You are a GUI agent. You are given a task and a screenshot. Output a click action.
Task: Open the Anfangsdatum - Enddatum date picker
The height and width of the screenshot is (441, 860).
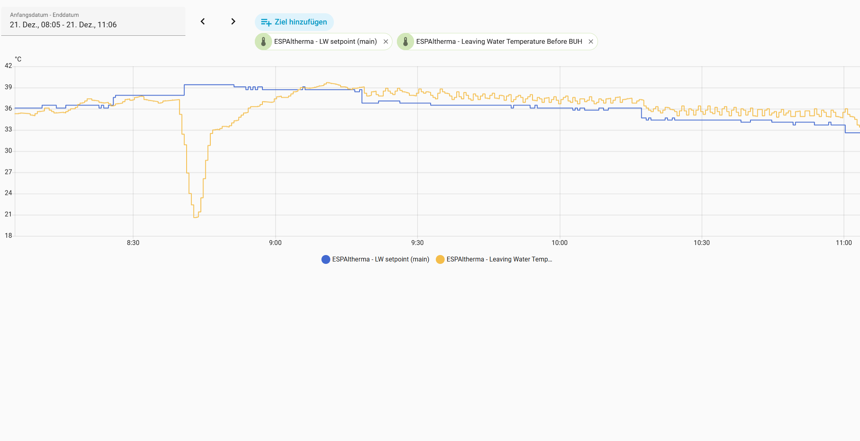(x=93, y=21)
